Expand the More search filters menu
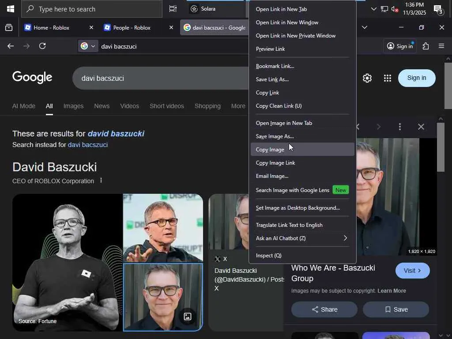Viewport: 452px width, 339px height. pyautogui.click(x=238, y=106)
